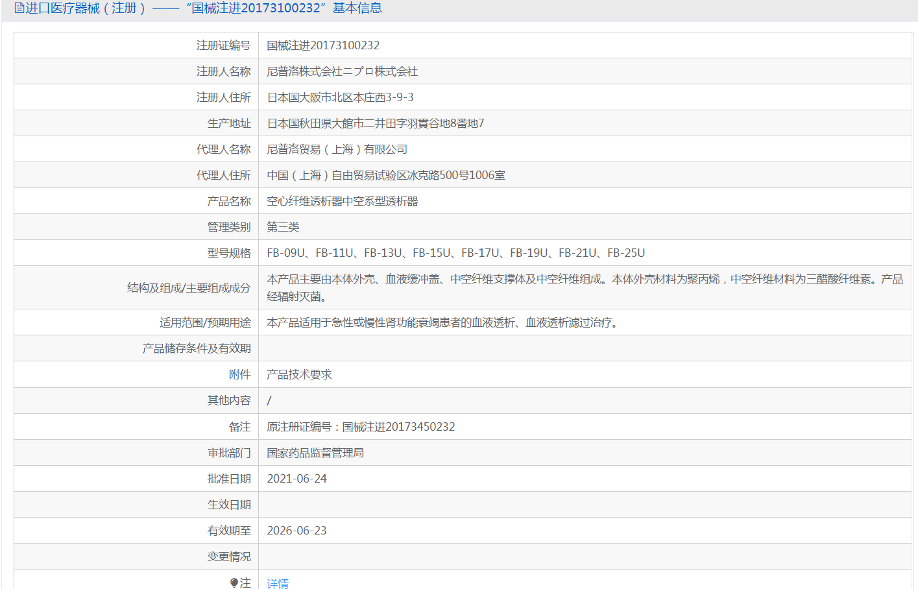The width and height of the screenshot is (918, 589).
Task: Click the 适用范围/预期用途 label
Action: click(x=205, y=322)
